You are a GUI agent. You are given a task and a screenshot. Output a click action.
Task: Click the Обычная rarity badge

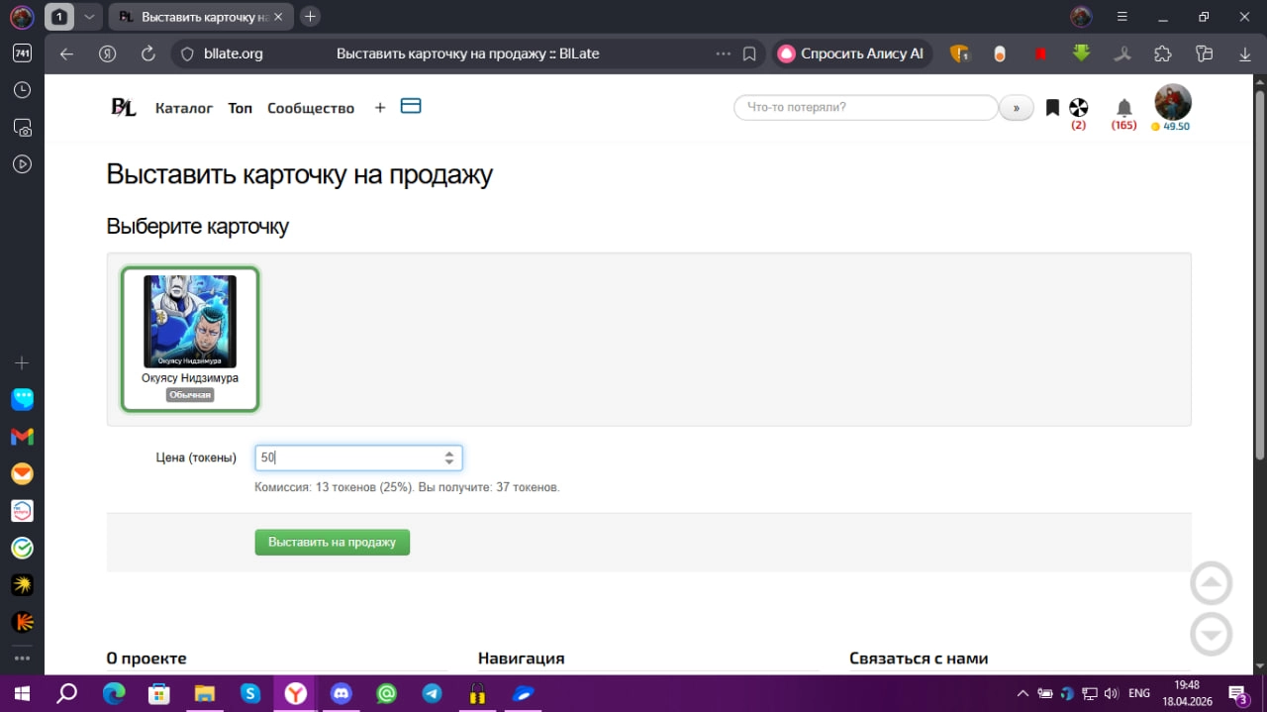point(190,394)
